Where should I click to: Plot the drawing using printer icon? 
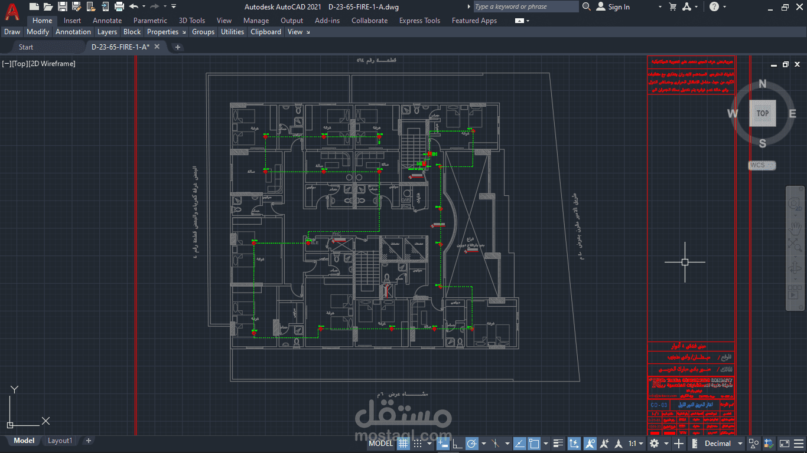(119, 6)
